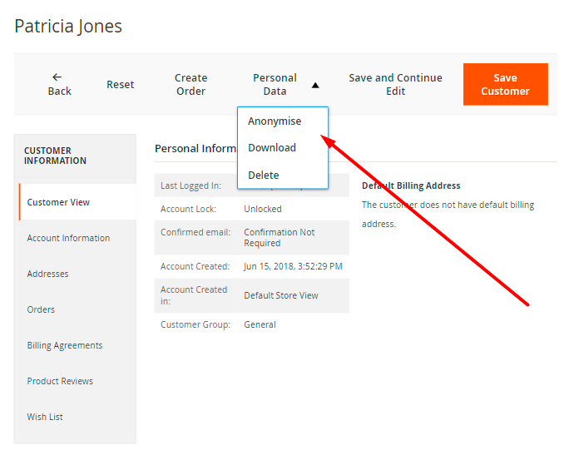Select Anonymise from the dropdown menu
Image resolution: width=569 pixels, height=455 pixels.
tap(275, 121)
